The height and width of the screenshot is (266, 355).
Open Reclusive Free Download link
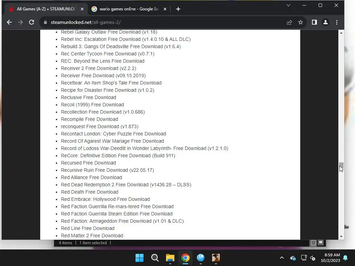point(88,97)
